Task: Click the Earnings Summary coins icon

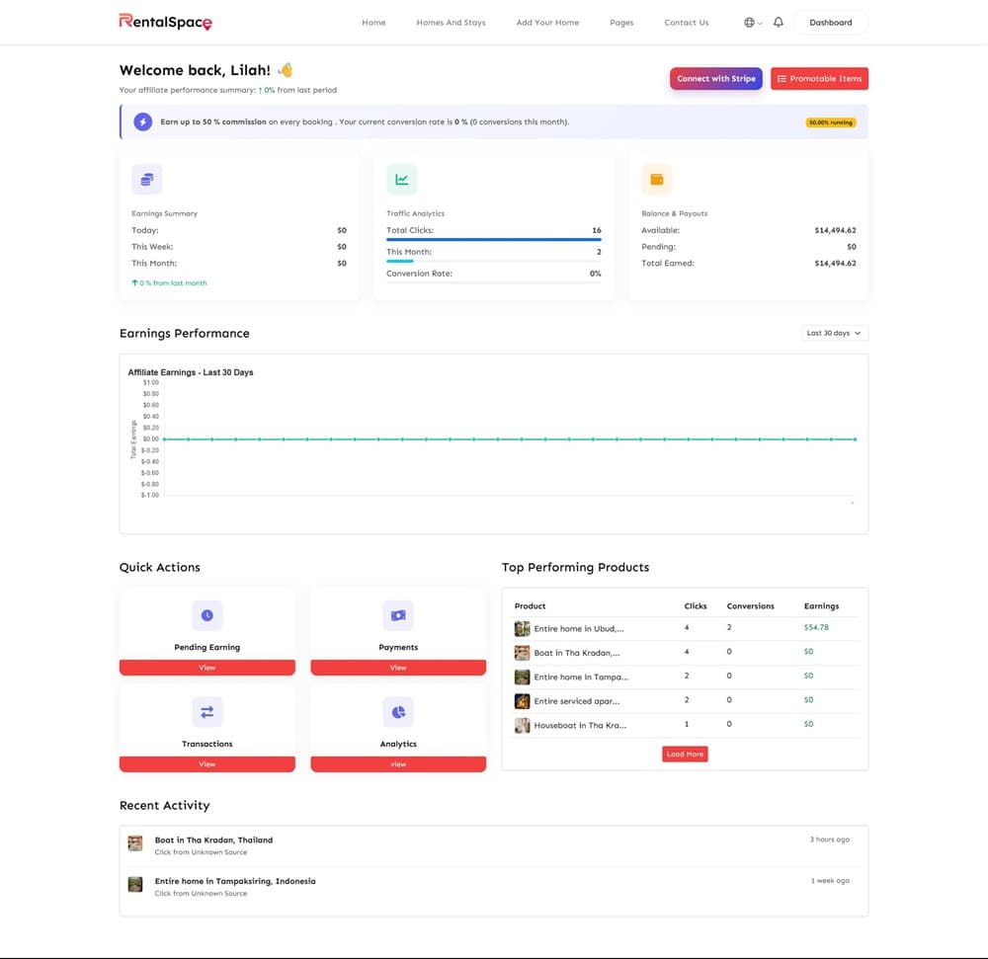Action: [x=147, y=180]
